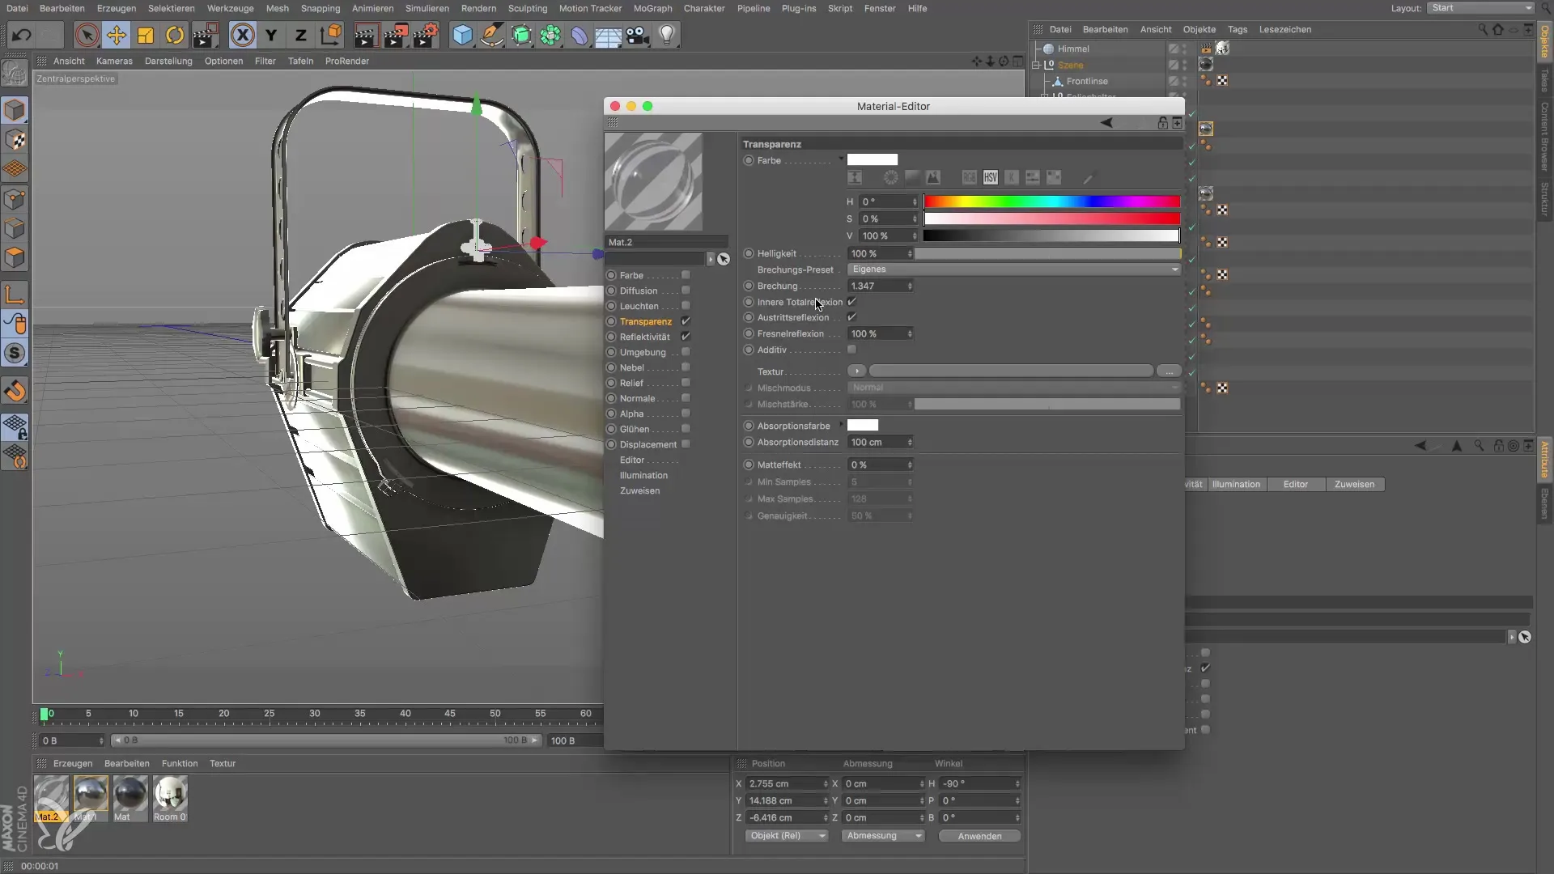Add a Cube primitive object
This screenshot has width=1554, height=874.
tap(462, 35)
